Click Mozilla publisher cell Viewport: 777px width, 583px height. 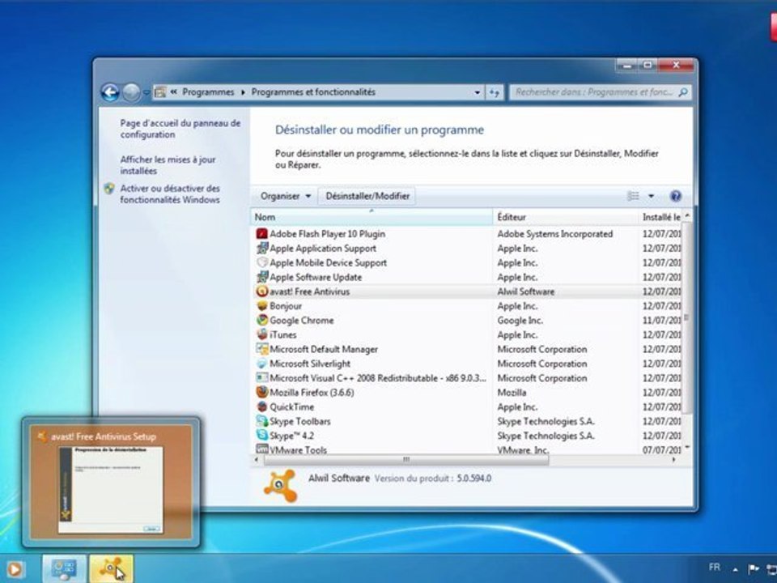click(x=512, y=393)
